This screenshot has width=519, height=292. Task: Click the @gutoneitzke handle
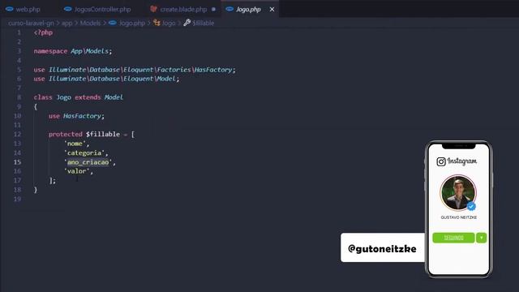(x=382, y=249)
